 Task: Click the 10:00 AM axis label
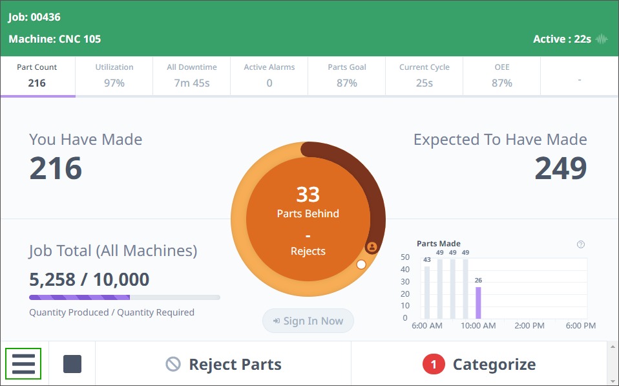478,326
